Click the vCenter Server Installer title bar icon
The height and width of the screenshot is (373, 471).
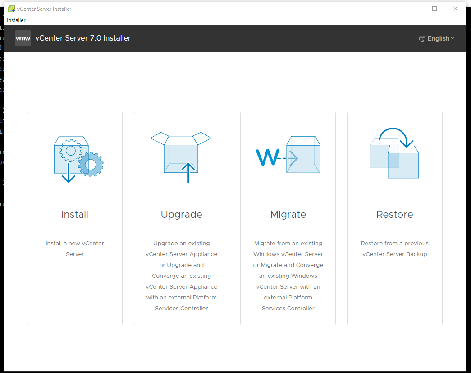pos(11,9)
